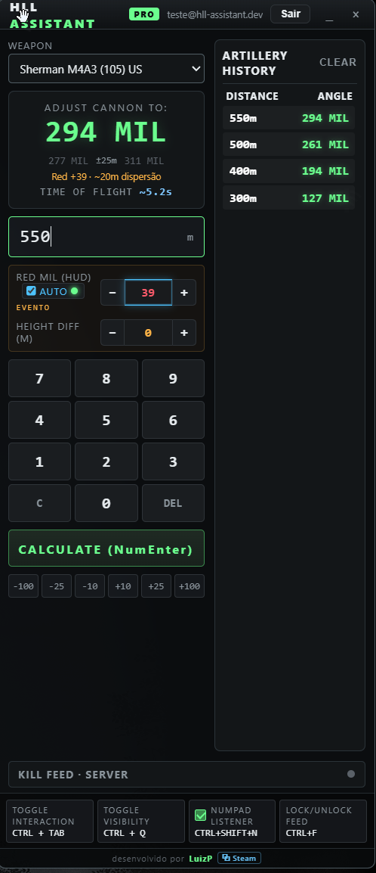Toggle the Numpad Listener checkbox

[x=201, y=816]
